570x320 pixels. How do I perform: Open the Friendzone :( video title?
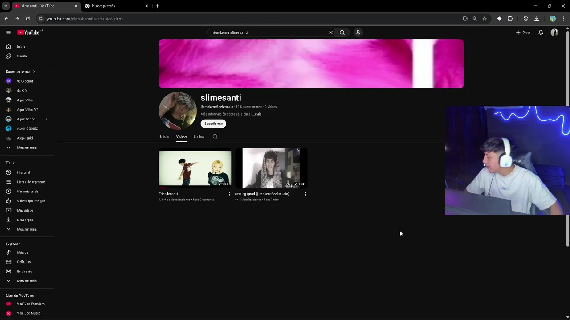click(168, 194)
